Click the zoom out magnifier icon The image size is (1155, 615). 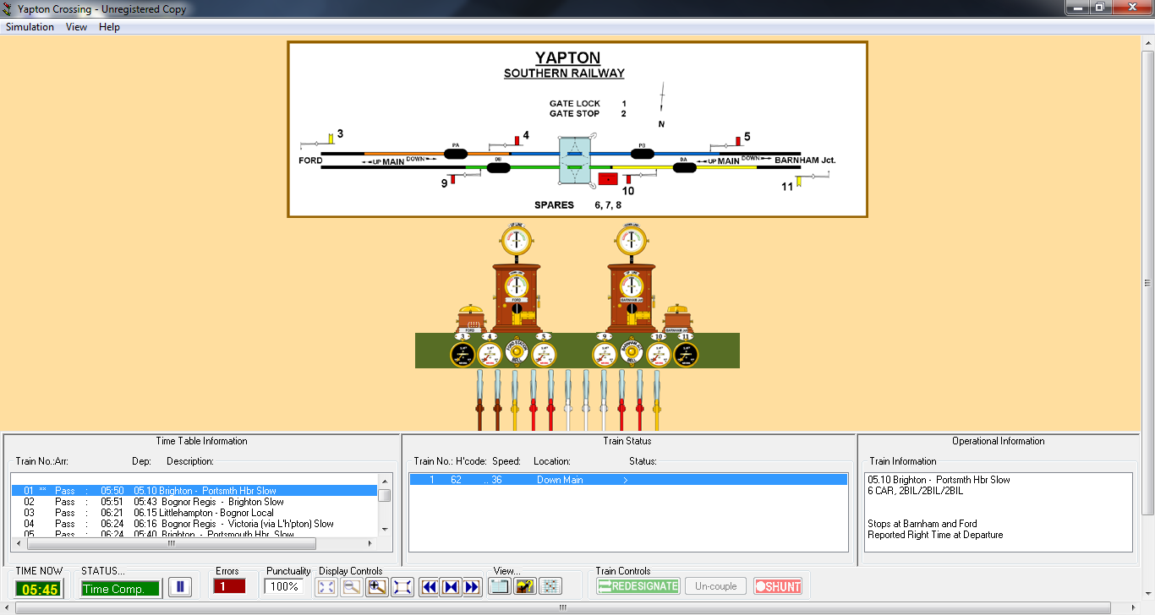[352, 587]
